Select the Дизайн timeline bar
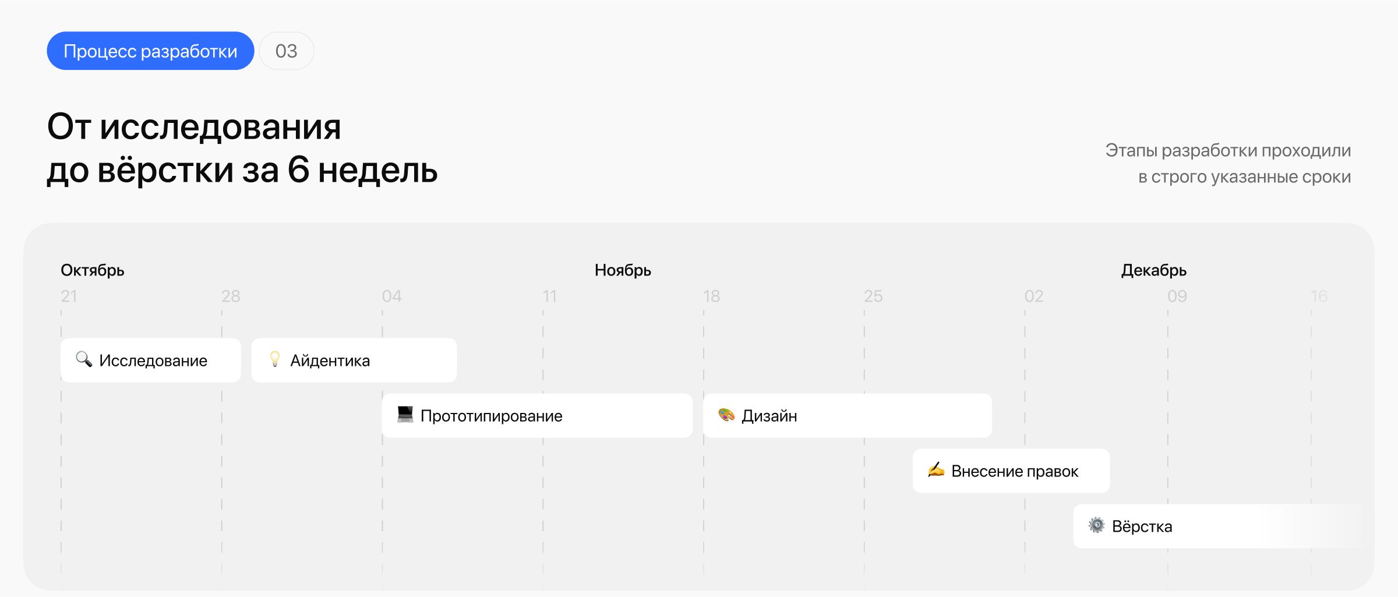 pos(847,416)
